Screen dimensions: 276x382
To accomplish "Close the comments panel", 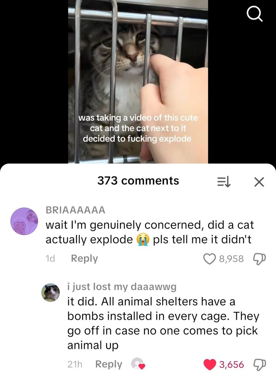I will [x=259, y=182].
